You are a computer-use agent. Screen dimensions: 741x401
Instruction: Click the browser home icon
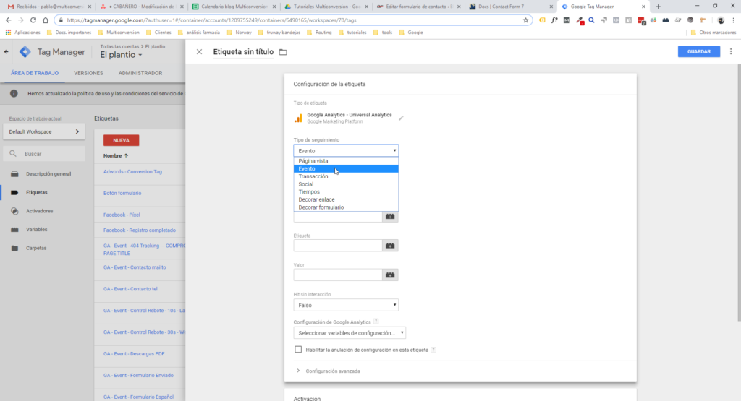pyautogui.click(x=46, y=20)
